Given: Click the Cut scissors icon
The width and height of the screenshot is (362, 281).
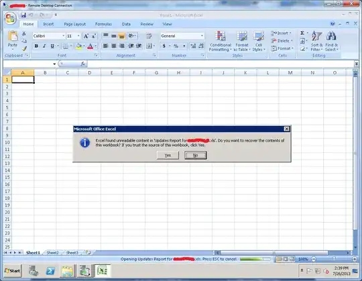Looking at the screenshot, I should [24, 34].
